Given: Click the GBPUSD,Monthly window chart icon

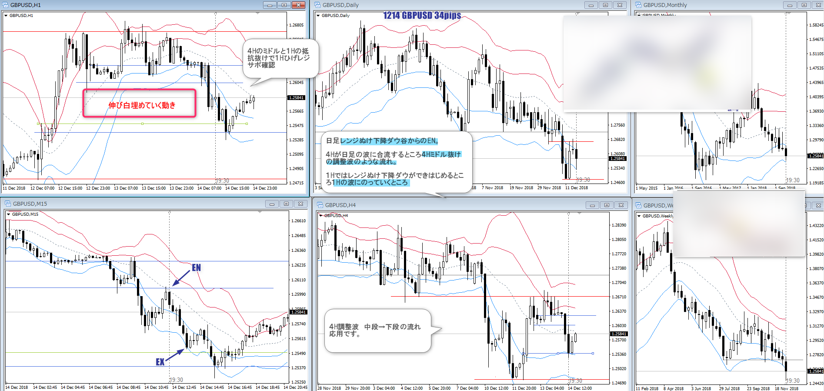Looking at the screenshot, I should (638, 5).
